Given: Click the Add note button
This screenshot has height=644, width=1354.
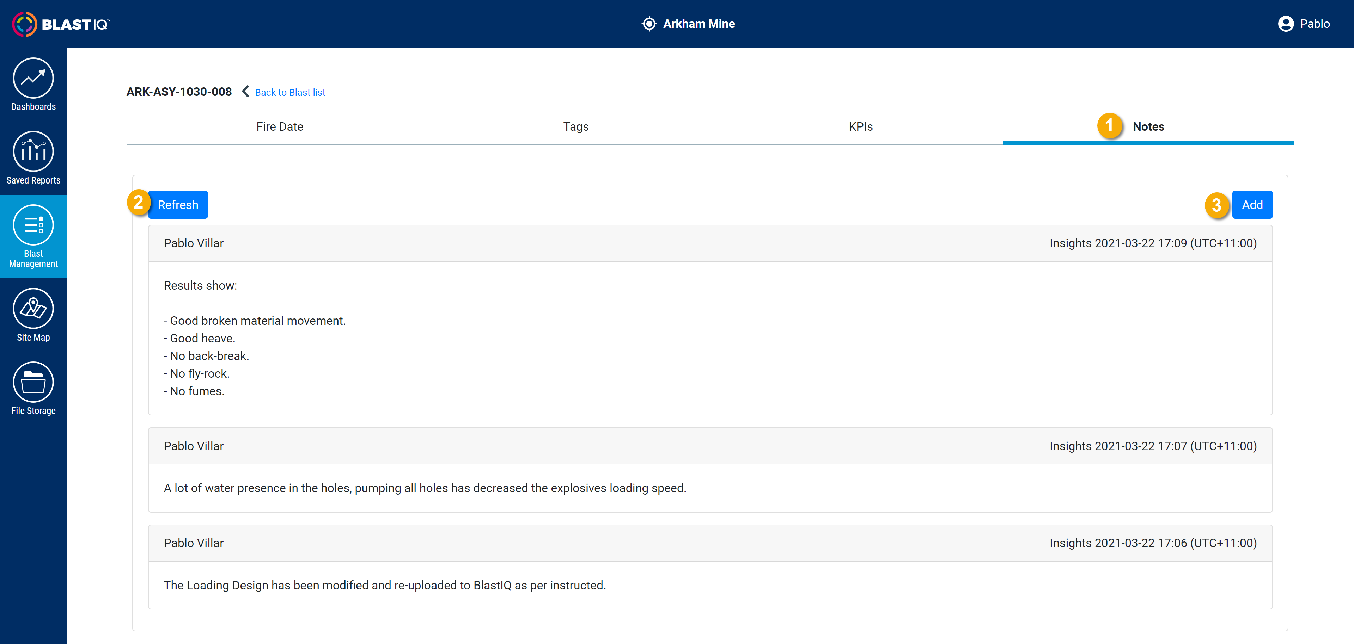Looking at the screenshot, I should pos(1252,204).
